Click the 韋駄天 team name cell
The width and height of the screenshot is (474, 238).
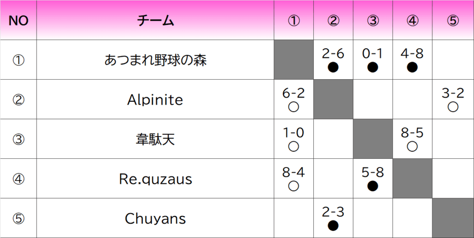click(155, 139)
